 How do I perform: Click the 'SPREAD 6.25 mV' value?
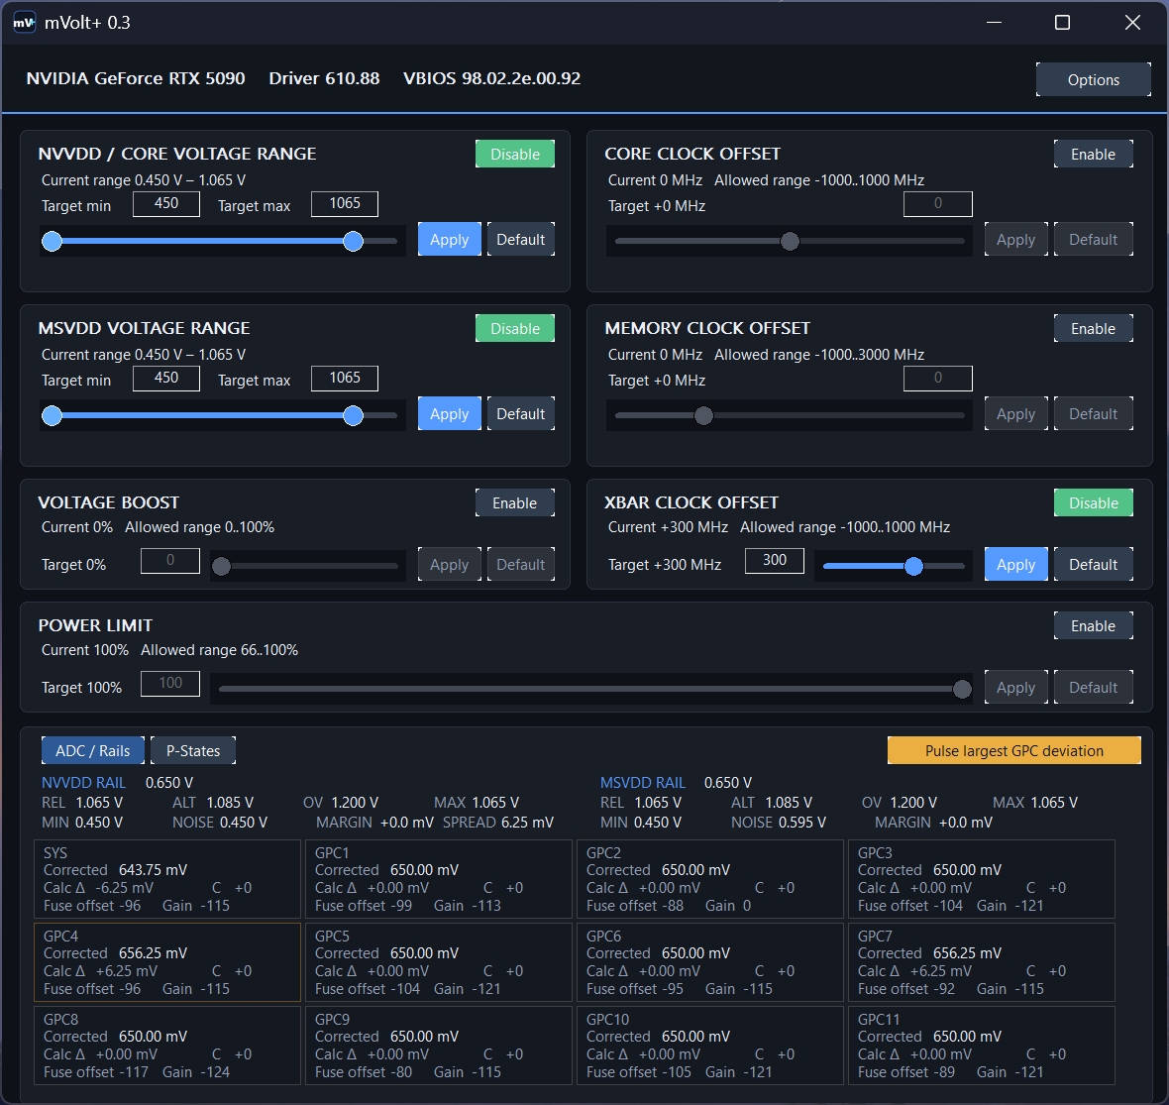(498, 823)
